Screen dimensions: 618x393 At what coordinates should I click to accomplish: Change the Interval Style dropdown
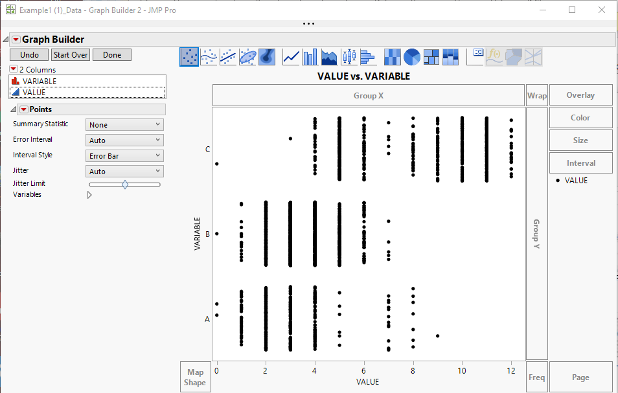tap(124, 155)
